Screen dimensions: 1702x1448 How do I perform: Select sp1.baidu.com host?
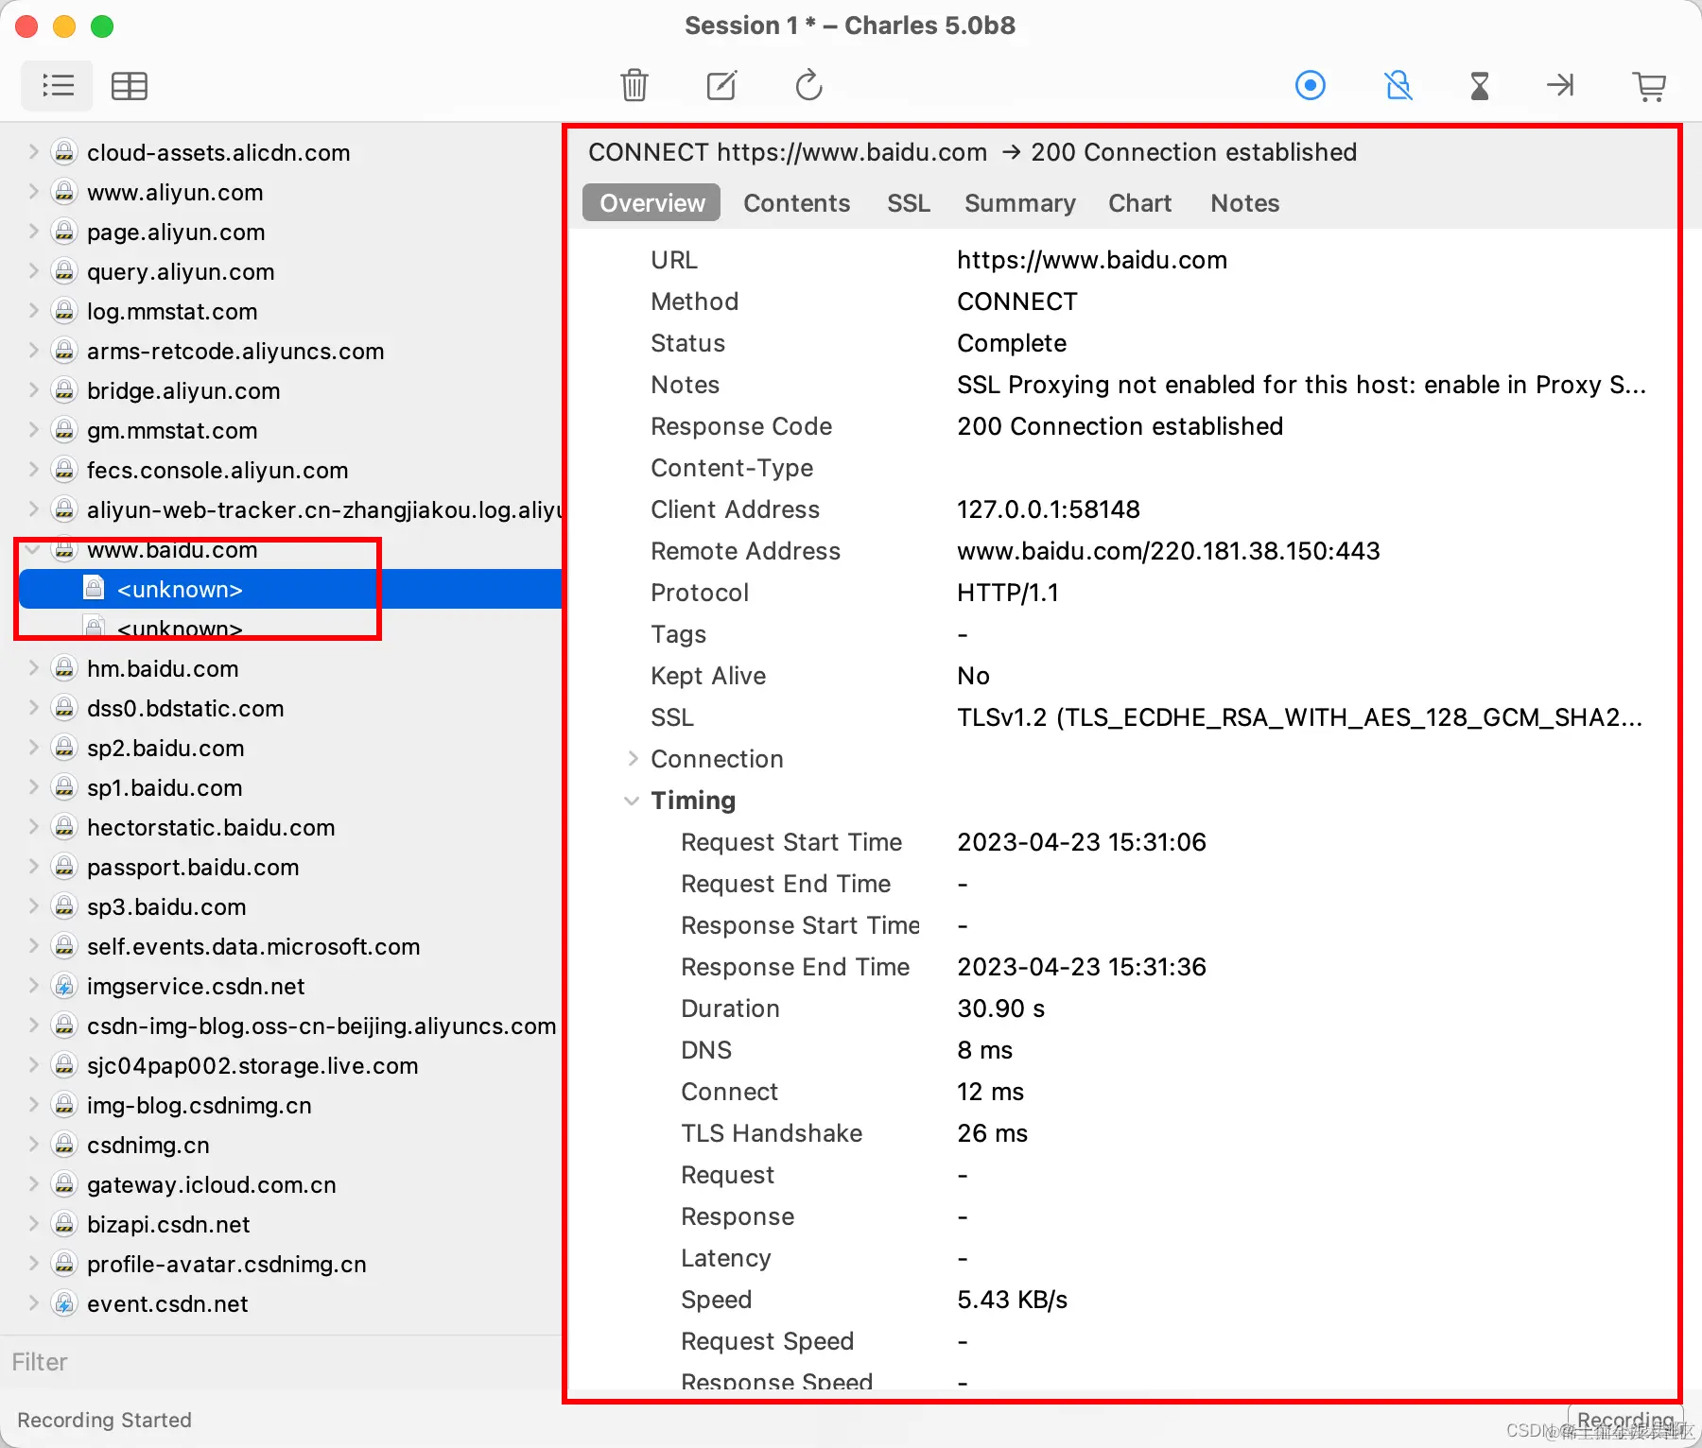tap(165, 787)
